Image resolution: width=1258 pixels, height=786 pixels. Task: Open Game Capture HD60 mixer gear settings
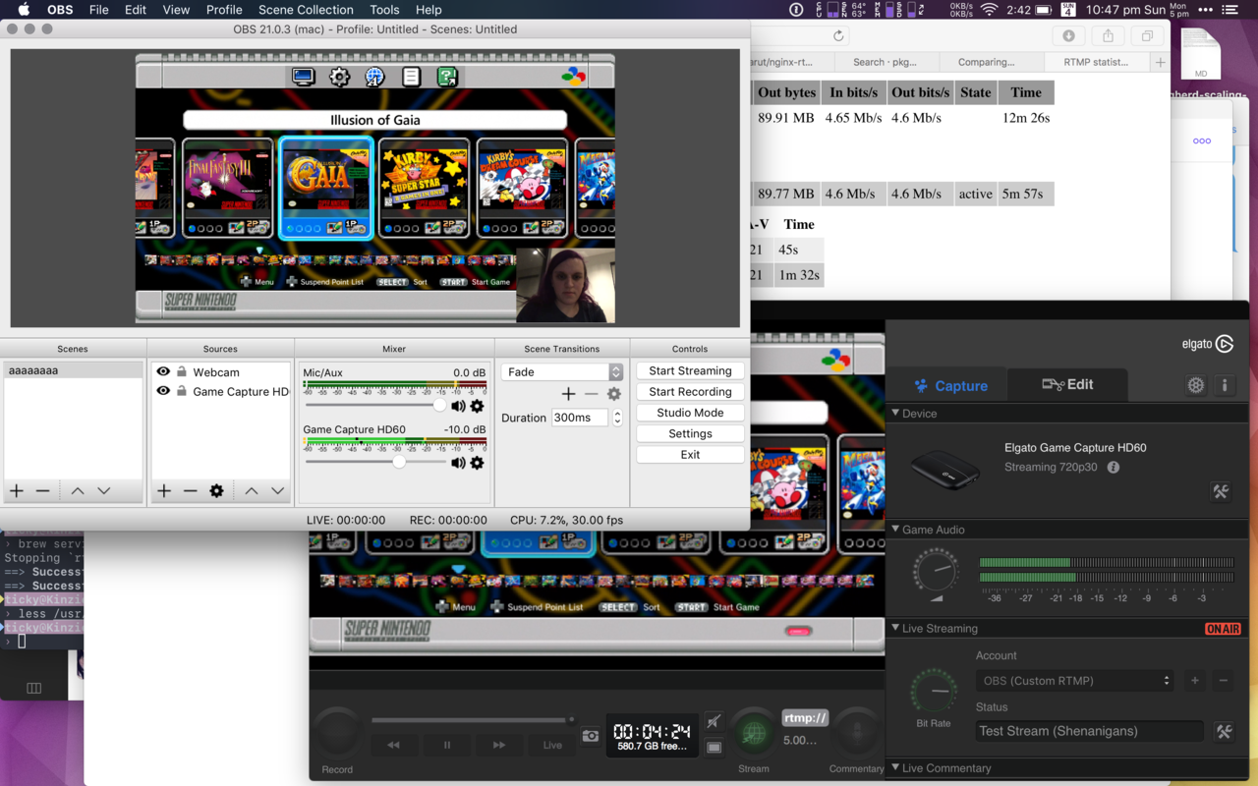coord(477,462)
